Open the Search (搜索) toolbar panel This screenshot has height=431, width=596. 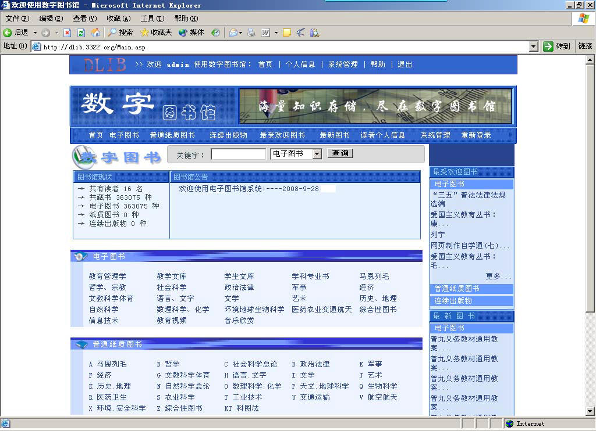pos(120,33)
